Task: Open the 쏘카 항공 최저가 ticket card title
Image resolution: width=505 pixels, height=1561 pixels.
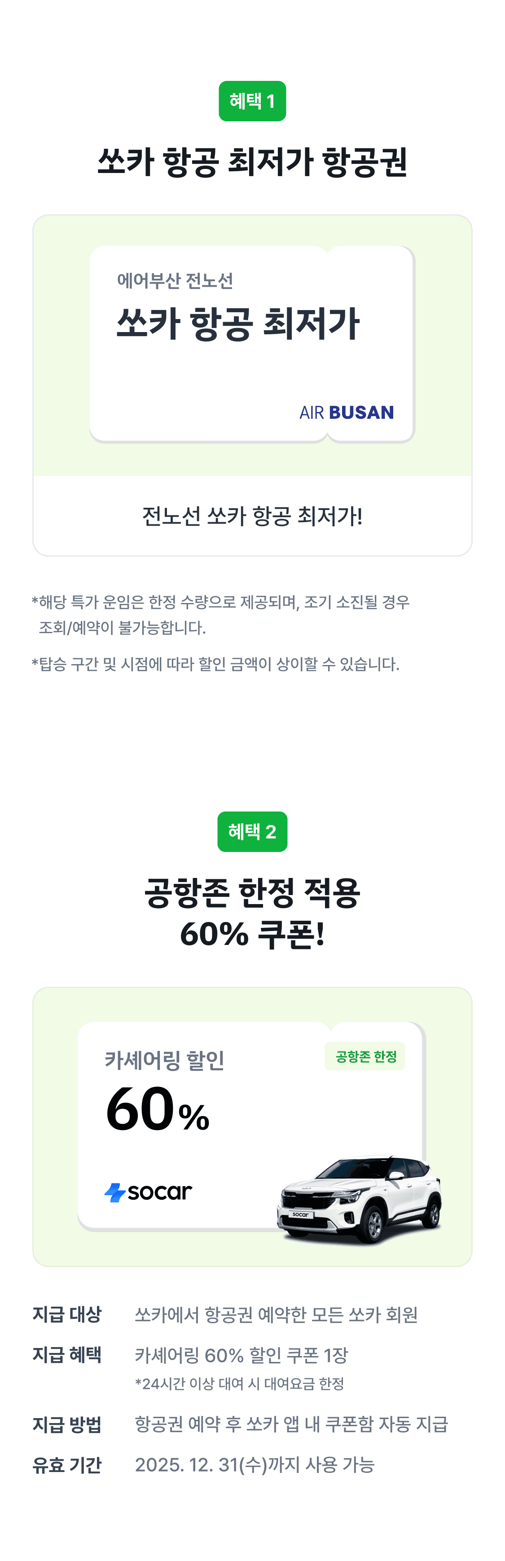Action: coord(238,323)
